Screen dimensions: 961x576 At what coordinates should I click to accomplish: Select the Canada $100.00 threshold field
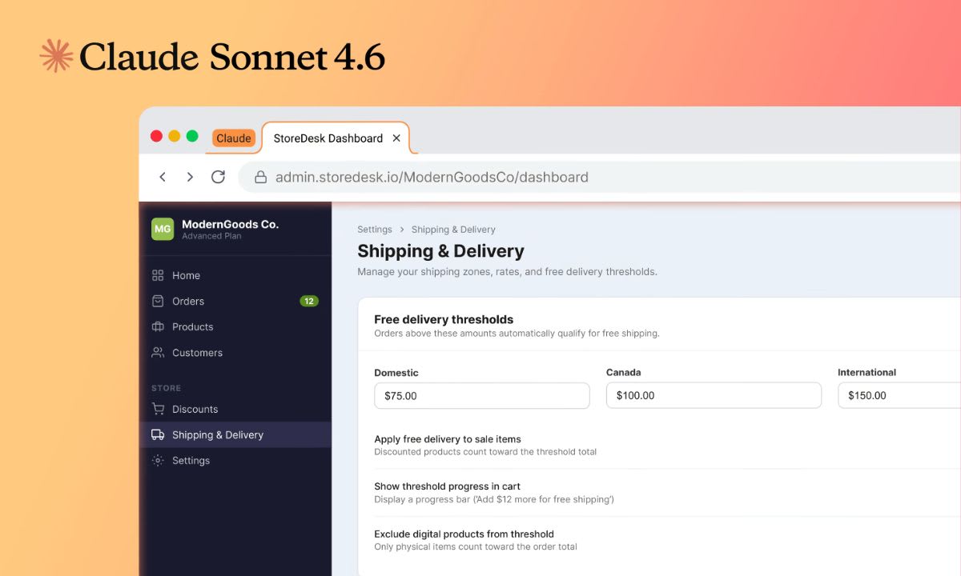coord(714,395)
